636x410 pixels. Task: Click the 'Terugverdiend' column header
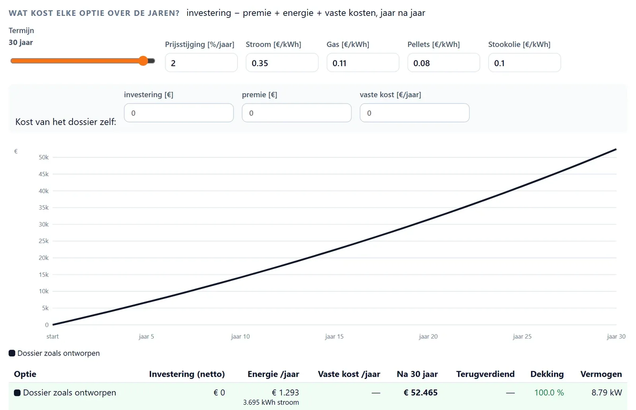tap(485, 374)
